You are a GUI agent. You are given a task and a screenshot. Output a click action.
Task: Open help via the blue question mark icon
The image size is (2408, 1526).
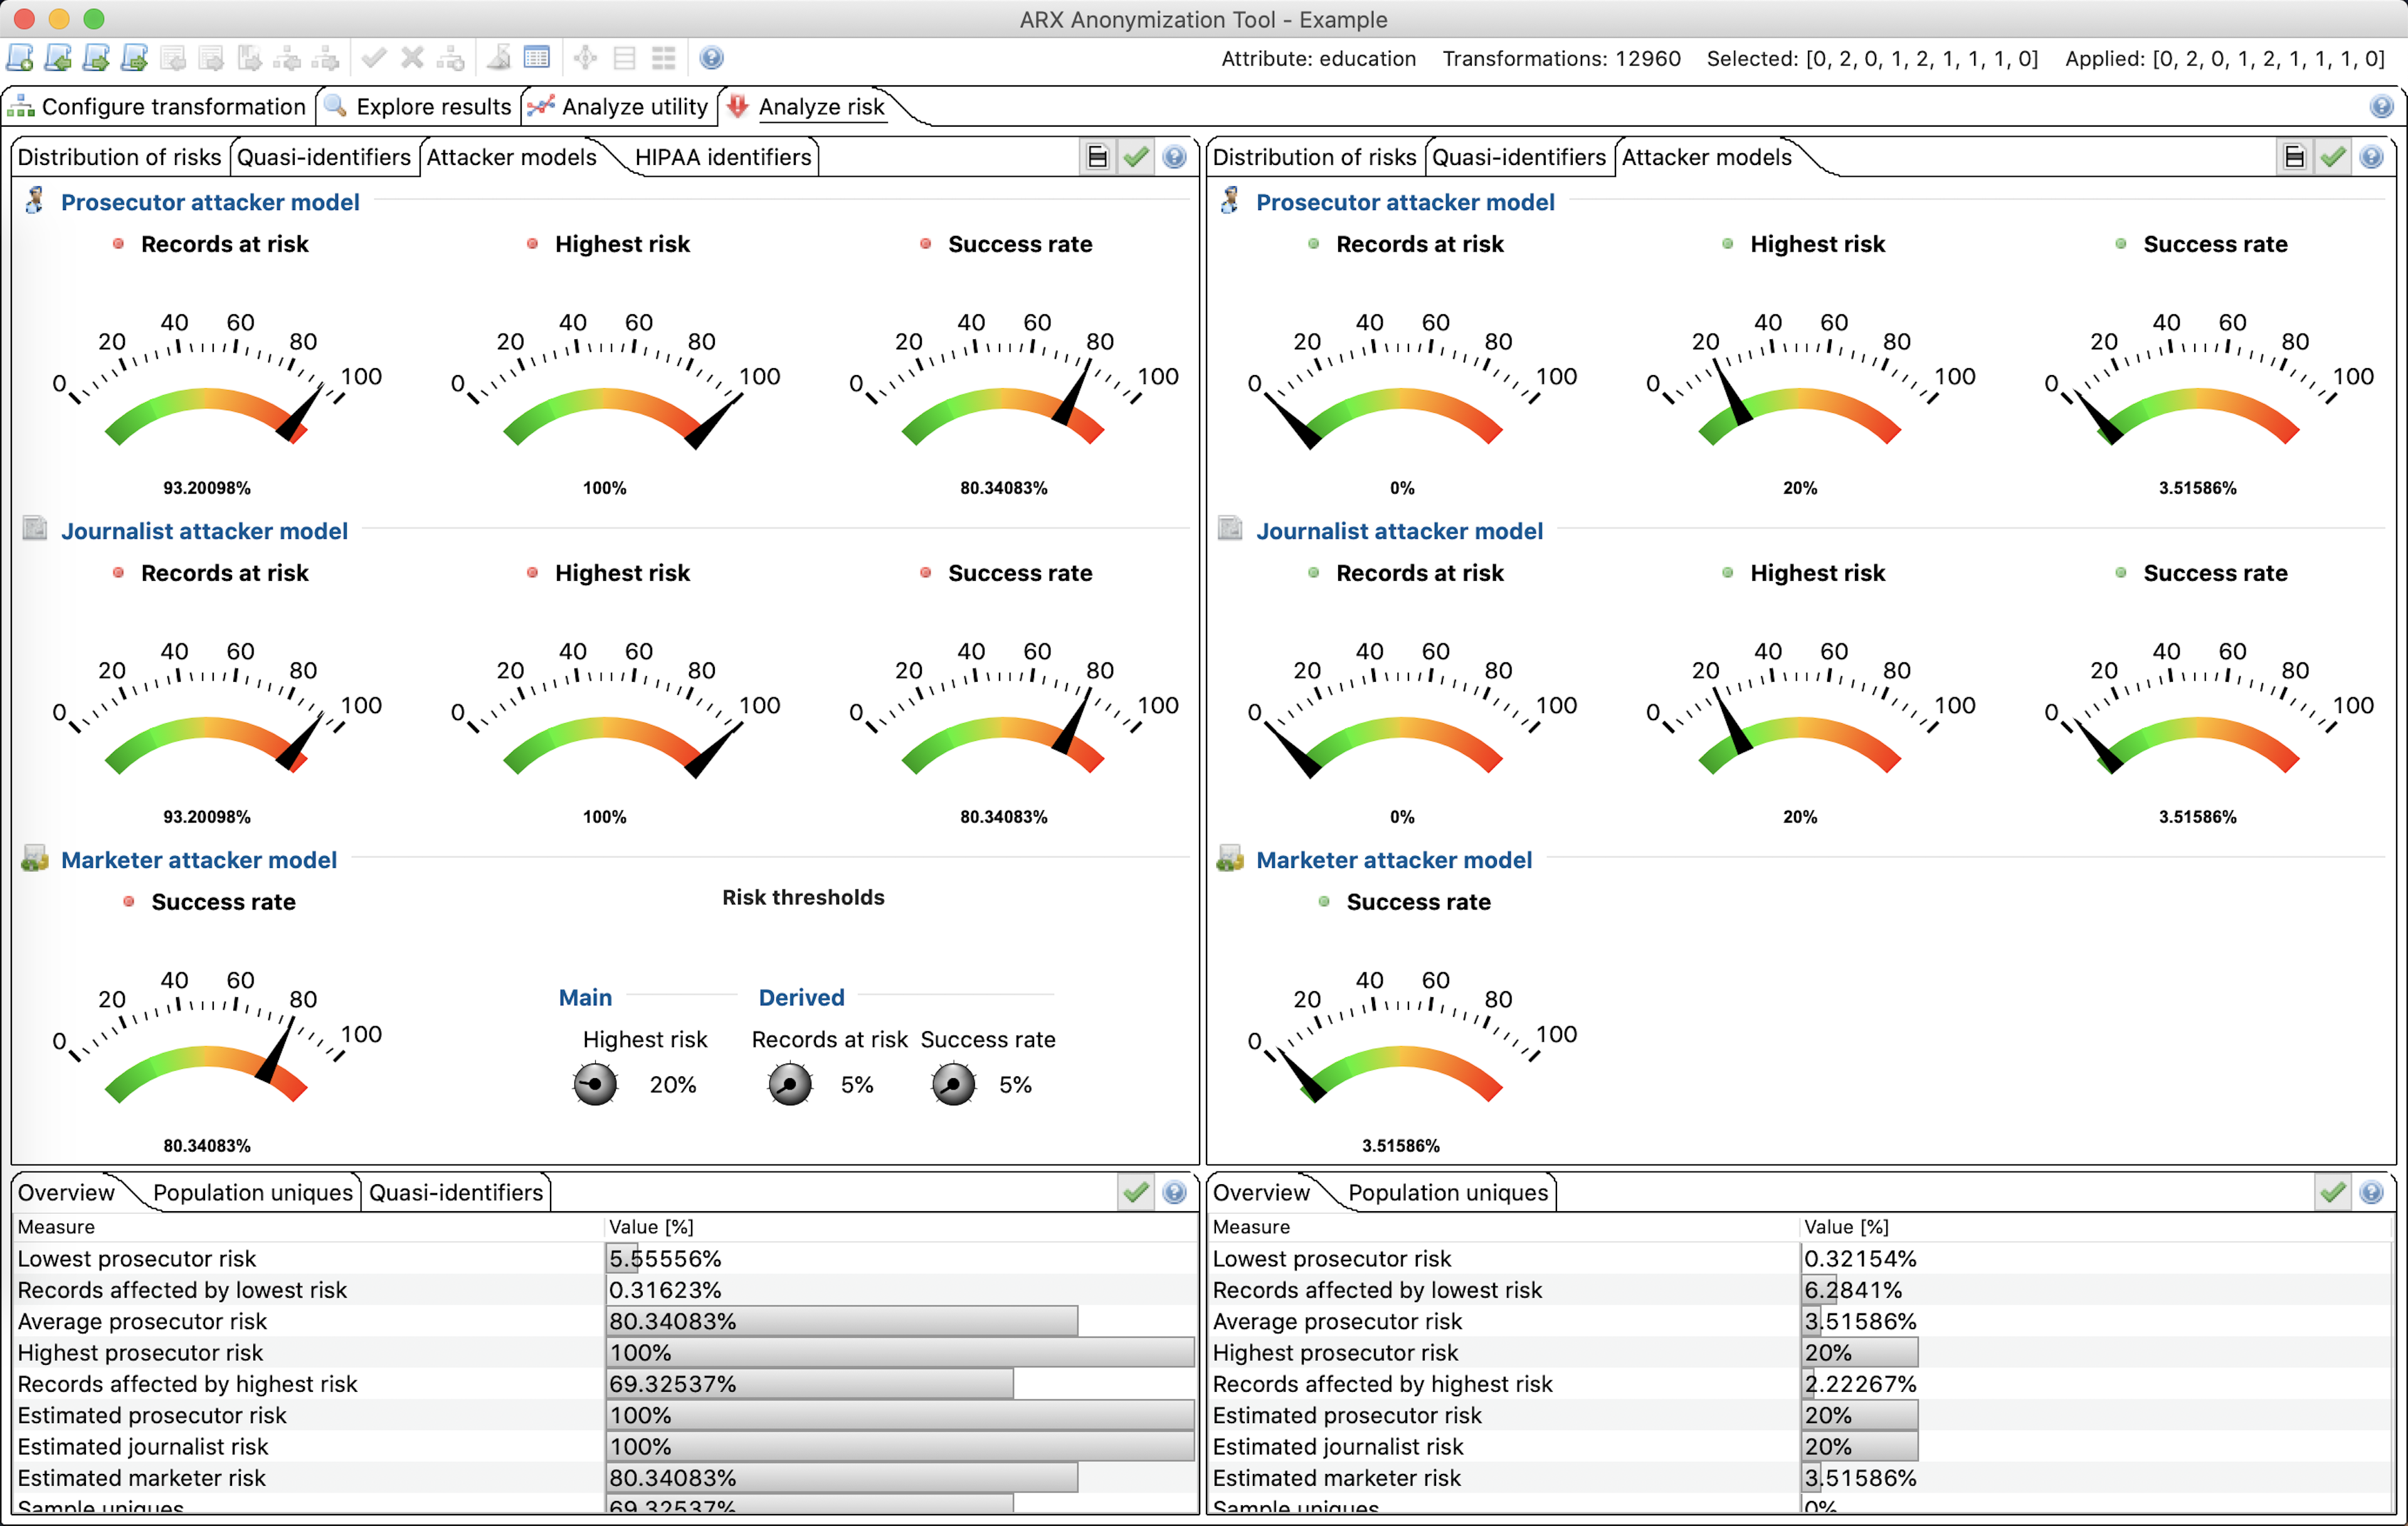(711, 57)
